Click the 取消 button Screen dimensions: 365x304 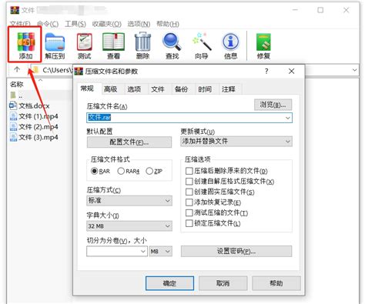(223, 283)
